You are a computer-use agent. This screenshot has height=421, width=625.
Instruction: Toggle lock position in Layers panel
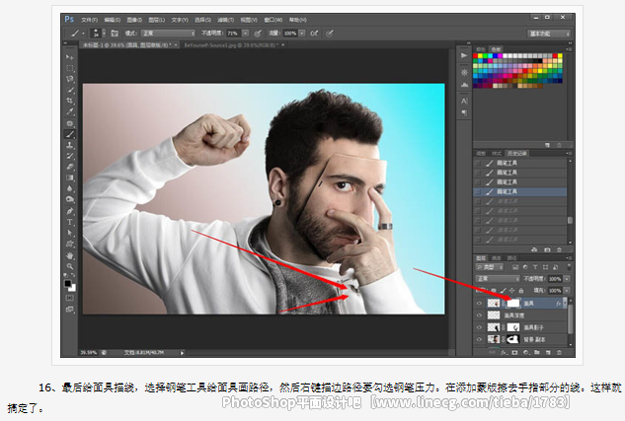tap(511, 291)
